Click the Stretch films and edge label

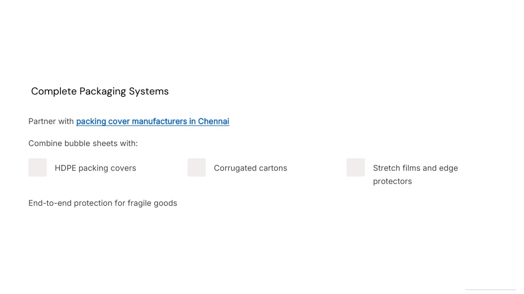pyautogui.click(x=416, y=168)
